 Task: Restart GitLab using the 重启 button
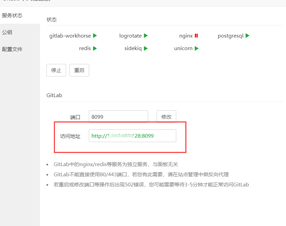click(79, 70)
